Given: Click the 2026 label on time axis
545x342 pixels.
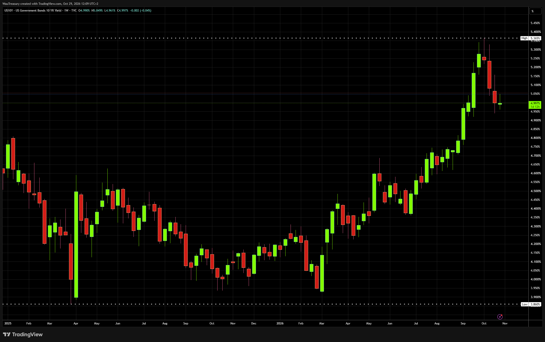Looking at the screenshot, I should [x=280, y=323].
